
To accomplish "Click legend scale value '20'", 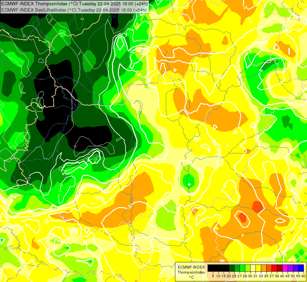I will click(x=229, y=276).
